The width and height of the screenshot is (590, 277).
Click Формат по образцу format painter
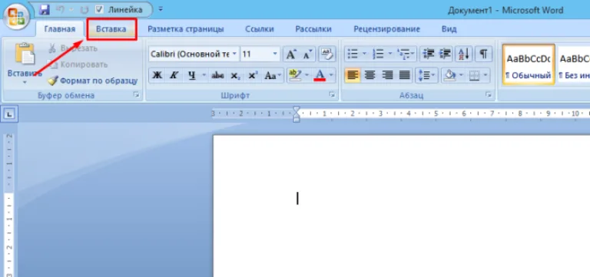93,81
